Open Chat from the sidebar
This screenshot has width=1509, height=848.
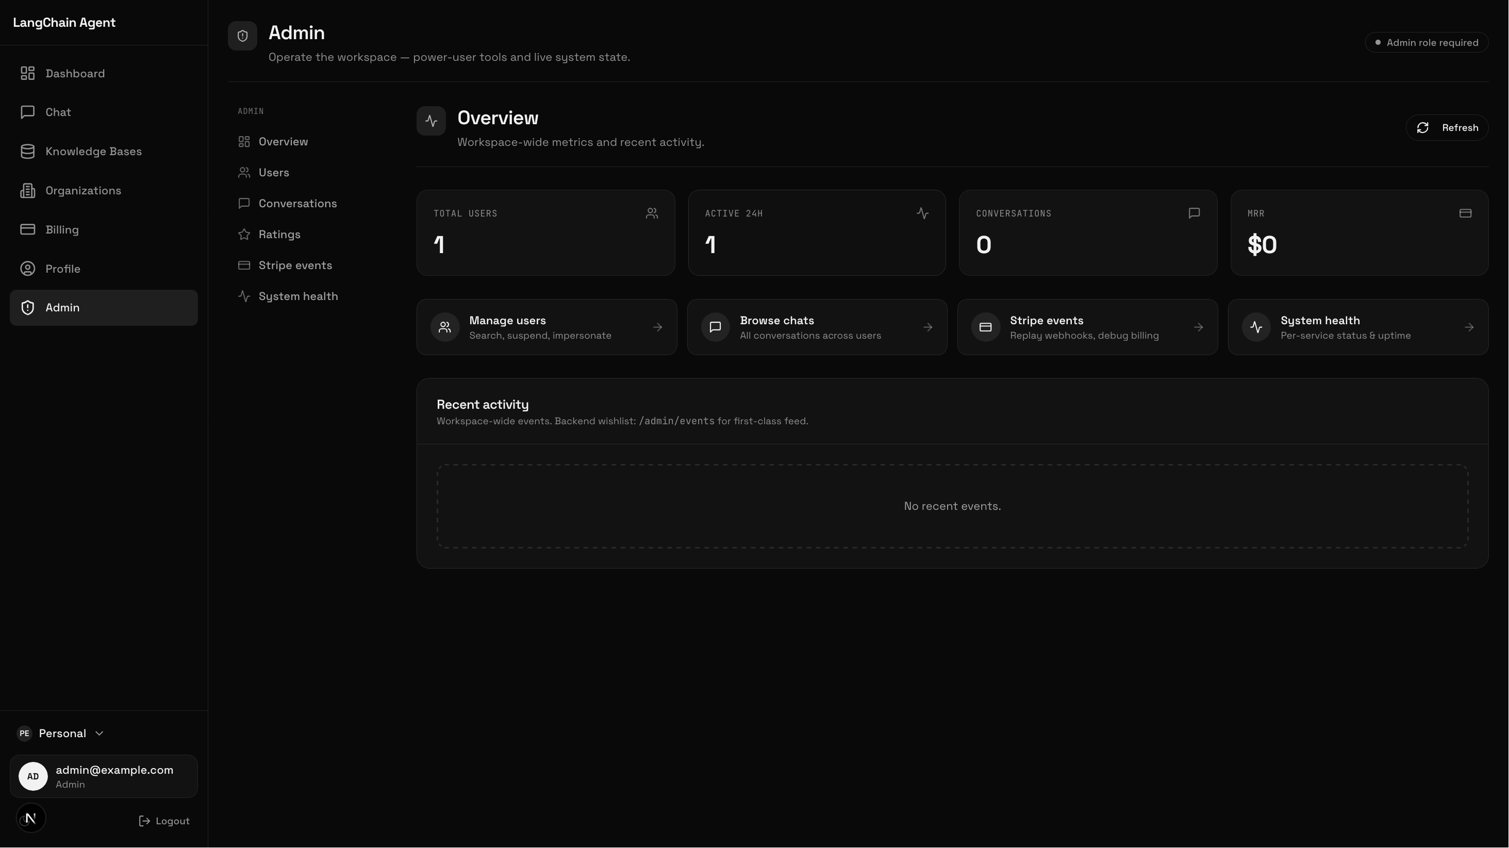point(104,112)
